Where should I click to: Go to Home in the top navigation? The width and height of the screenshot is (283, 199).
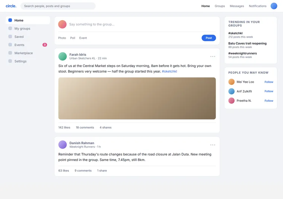click(206, 6)
